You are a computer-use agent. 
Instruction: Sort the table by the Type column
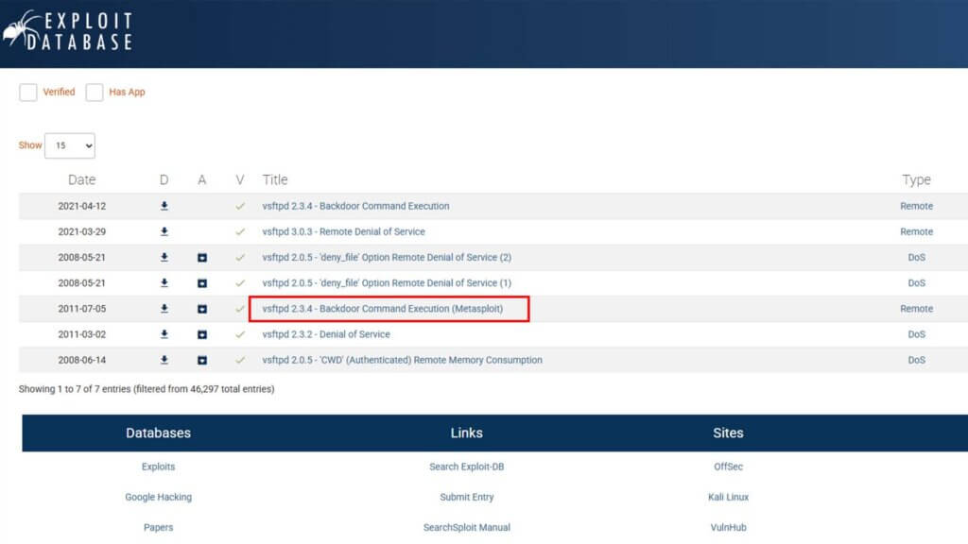pyautogui.click(x=916, y=179)
